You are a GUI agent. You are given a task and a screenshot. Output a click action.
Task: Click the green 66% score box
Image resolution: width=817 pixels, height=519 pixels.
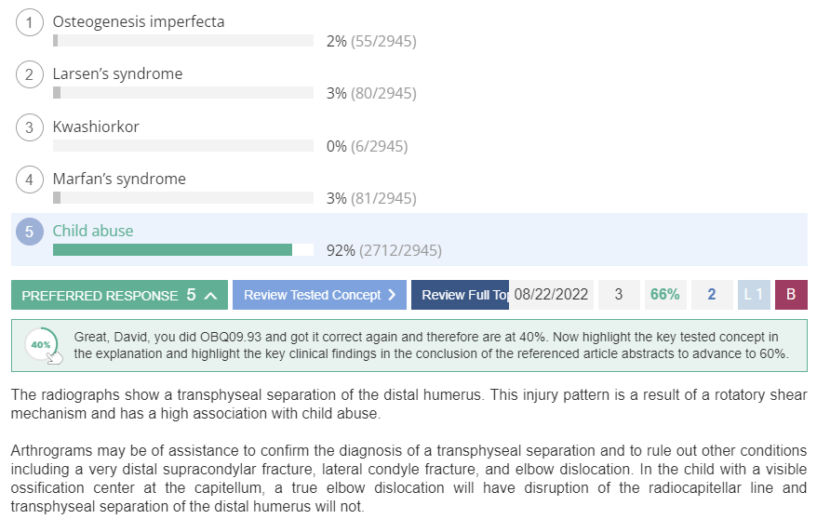point(665,295)
